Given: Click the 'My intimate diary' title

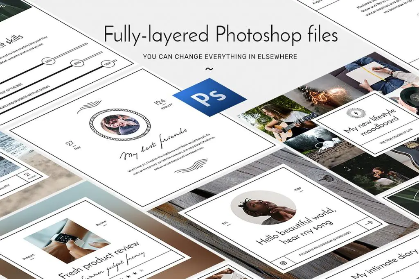Looking at the screenshot, I should (x=385, y=263).
